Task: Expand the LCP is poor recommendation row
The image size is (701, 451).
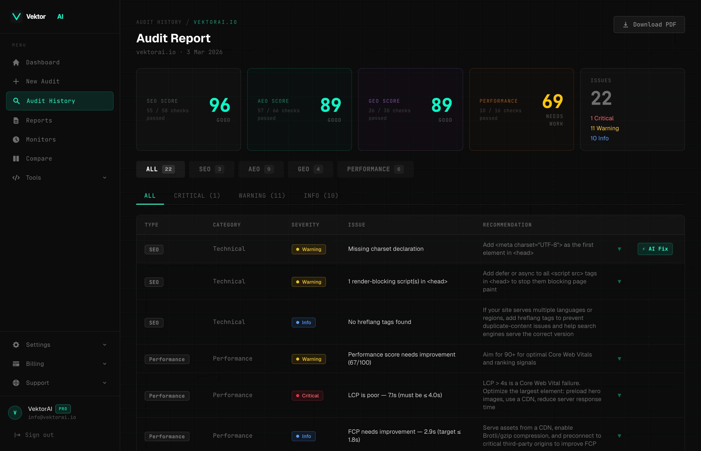Action: tap(620, 395)
